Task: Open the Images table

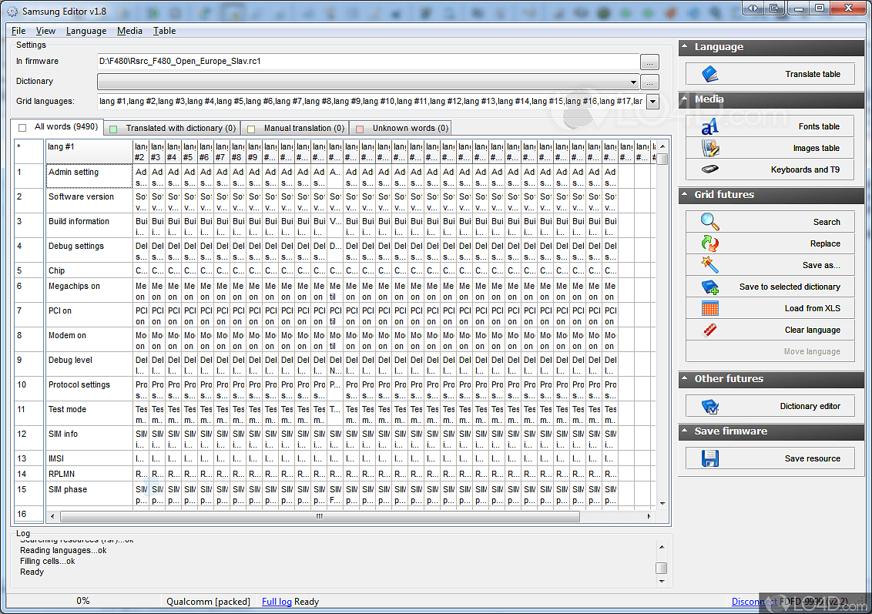Action: point(770,148)
